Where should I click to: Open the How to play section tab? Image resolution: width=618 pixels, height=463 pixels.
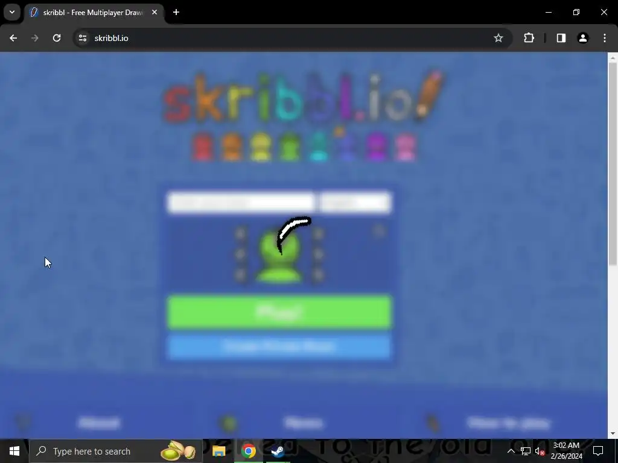point(508,423)
